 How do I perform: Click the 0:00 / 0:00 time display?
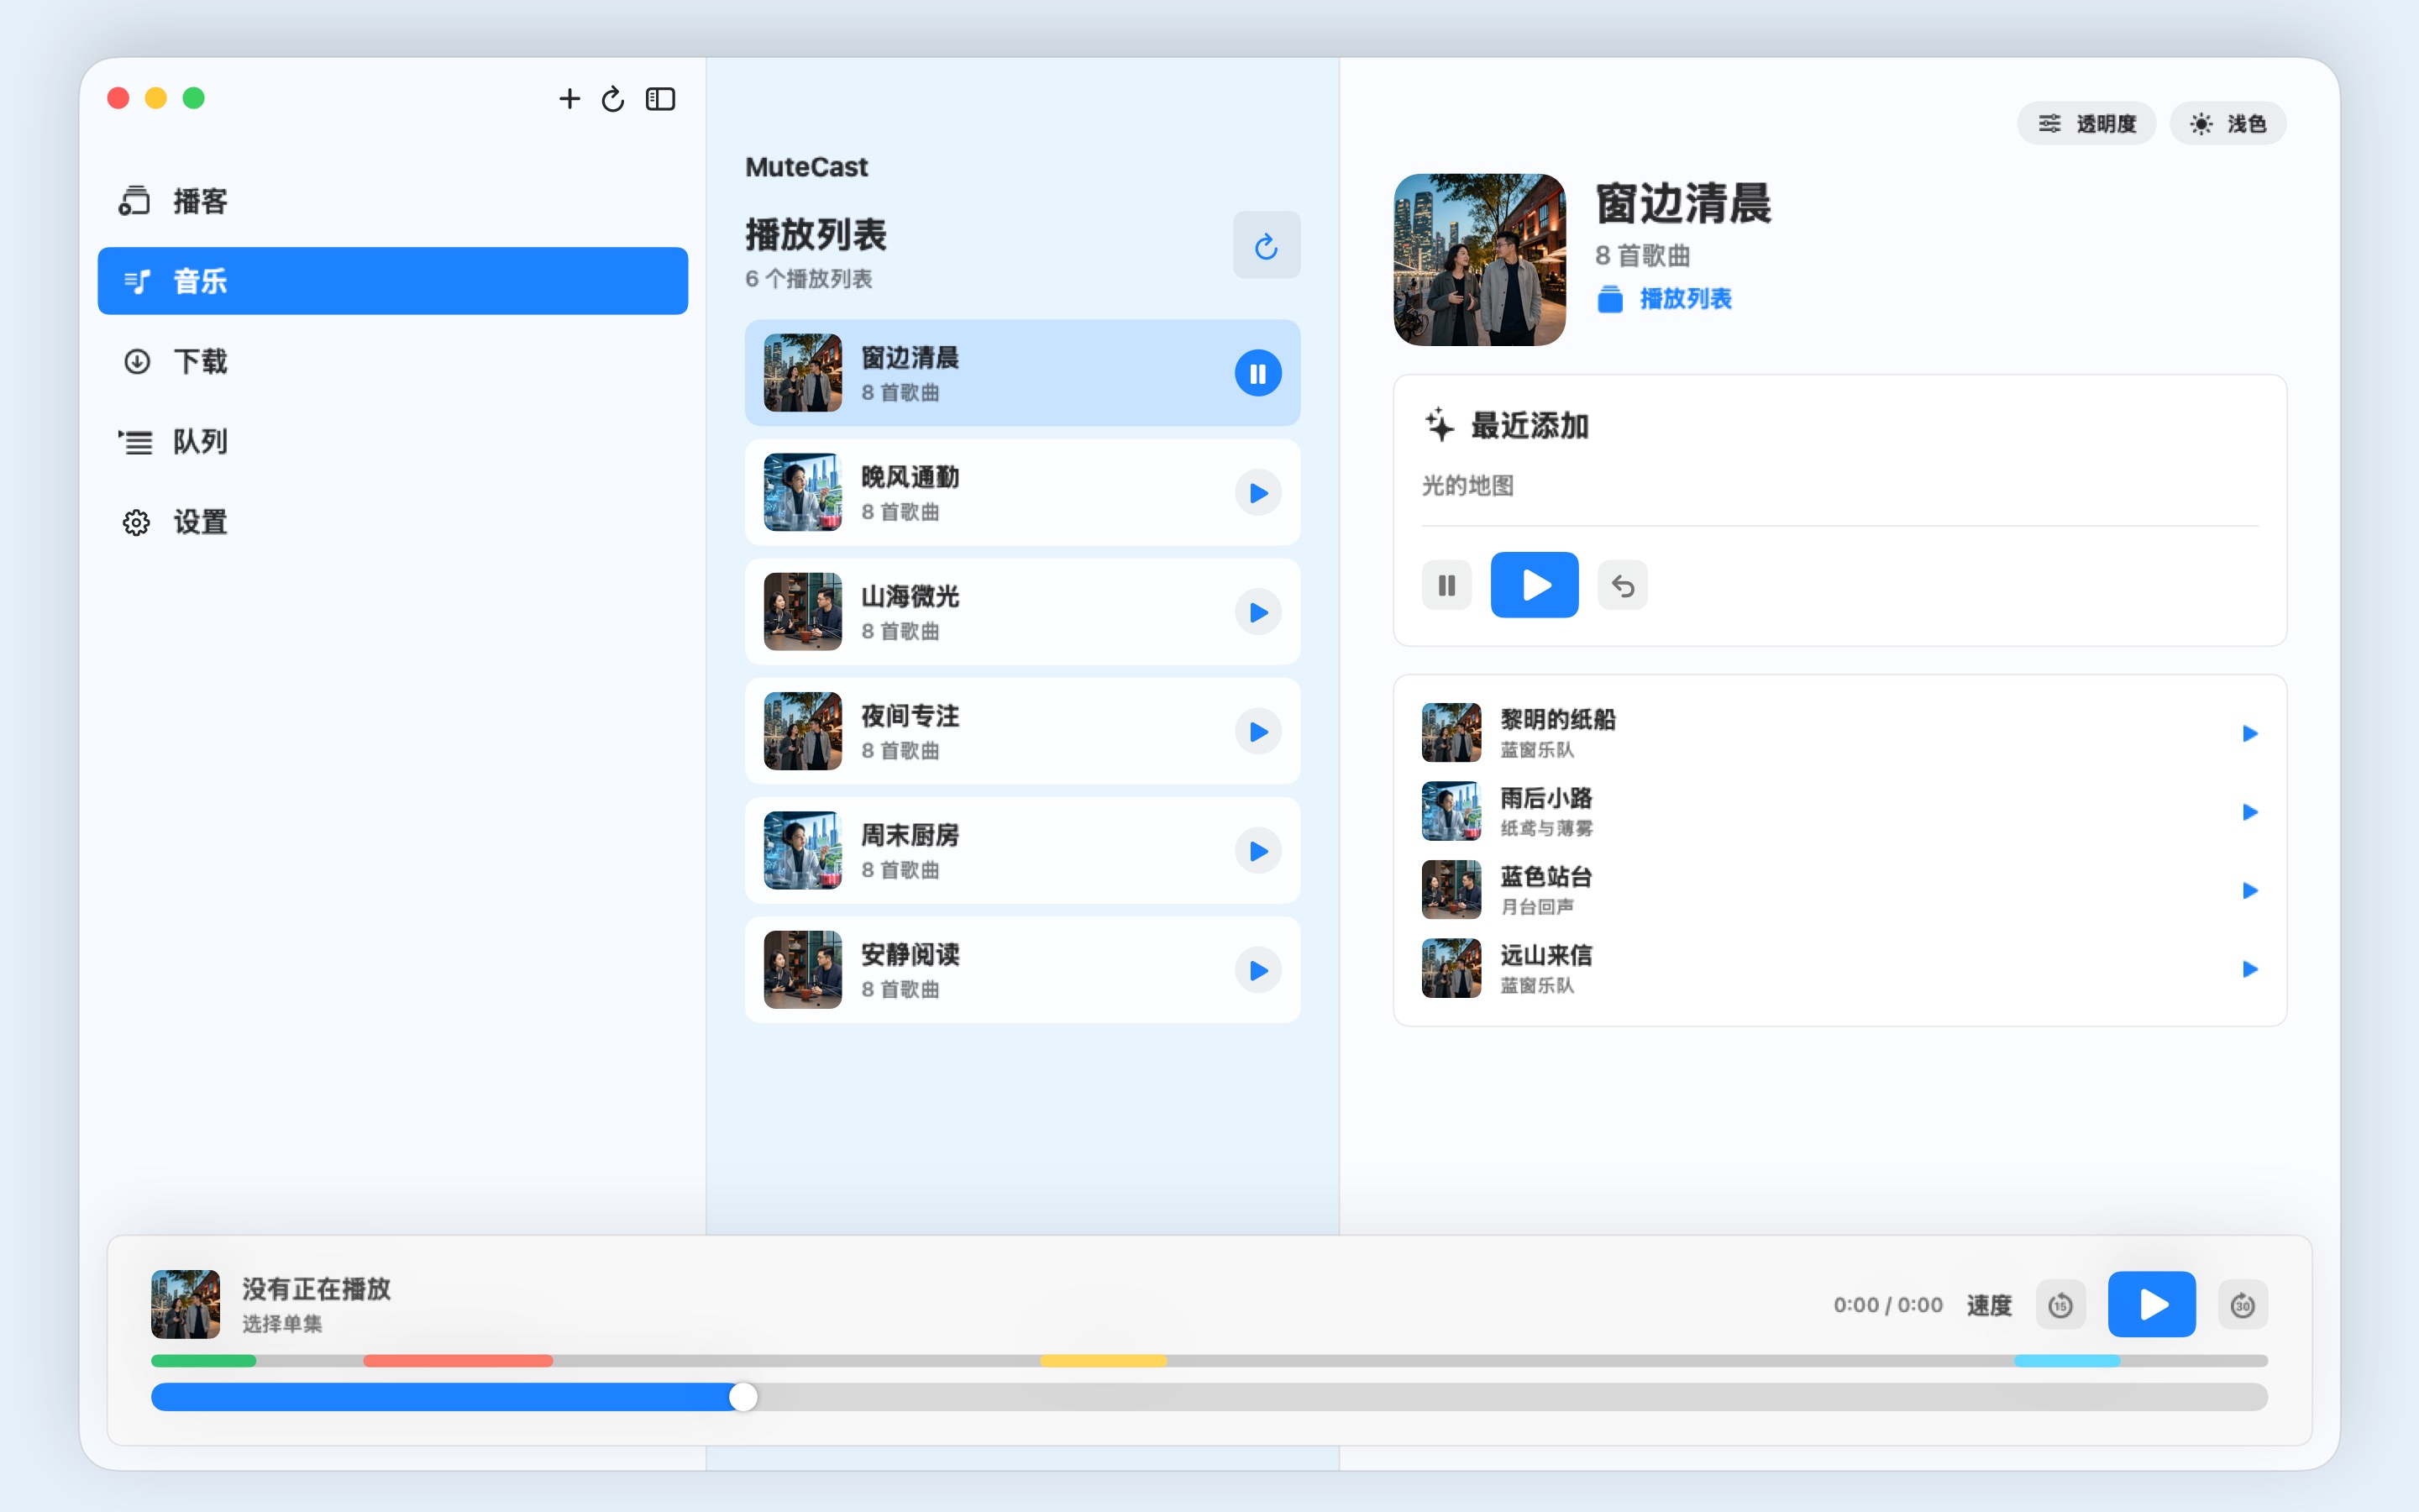tap(1887, 1305)
